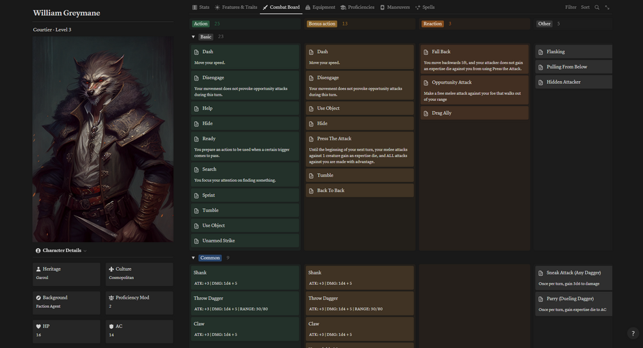Click the Bonus action column tag
Viewport: 643px width, 348px height.
click(322, 24)
